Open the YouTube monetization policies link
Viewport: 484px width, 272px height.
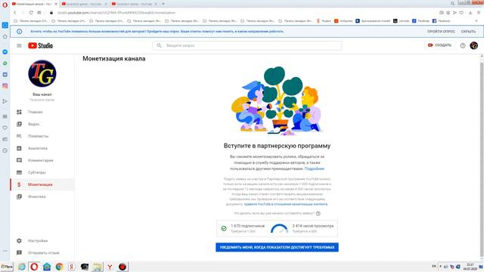[286, 204]
